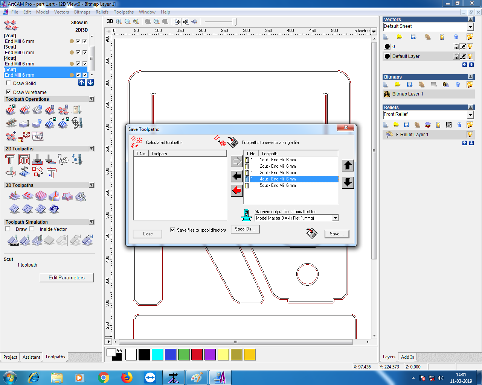Click the Delete Toolpaths bin in Toolpath Operations
482x385 pixels.
click(37, 110)
